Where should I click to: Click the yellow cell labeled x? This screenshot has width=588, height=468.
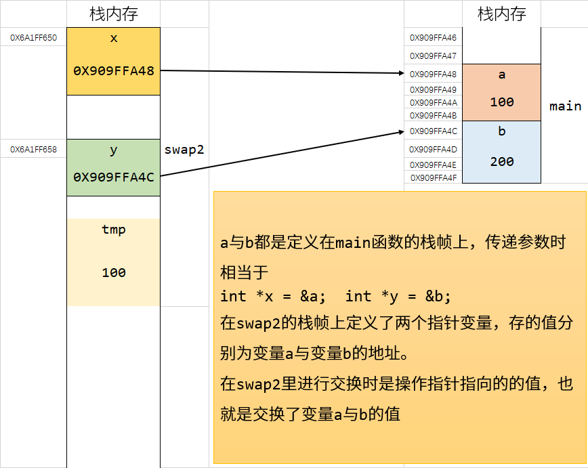[113, 39]
